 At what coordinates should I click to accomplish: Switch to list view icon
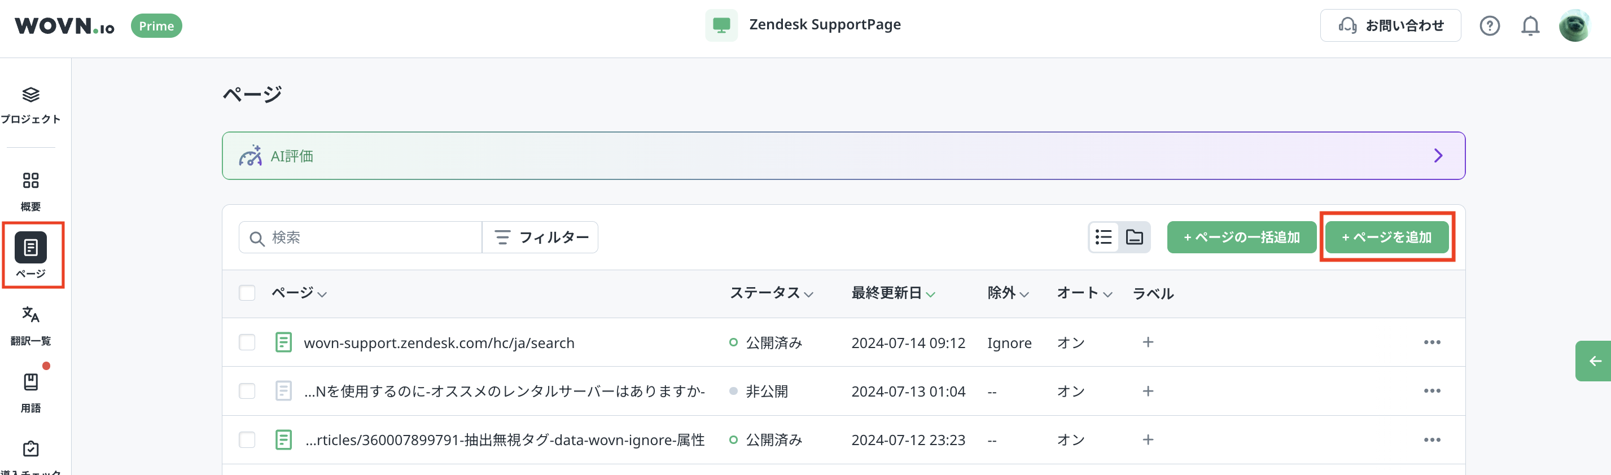(1103, 237)
